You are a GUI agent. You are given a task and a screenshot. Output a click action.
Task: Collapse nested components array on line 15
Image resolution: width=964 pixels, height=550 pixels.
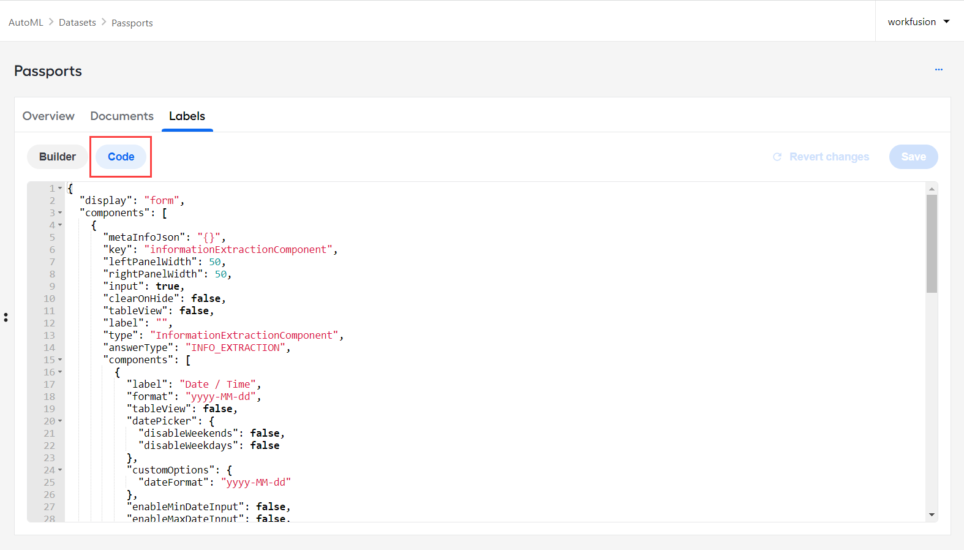(60, 360)
